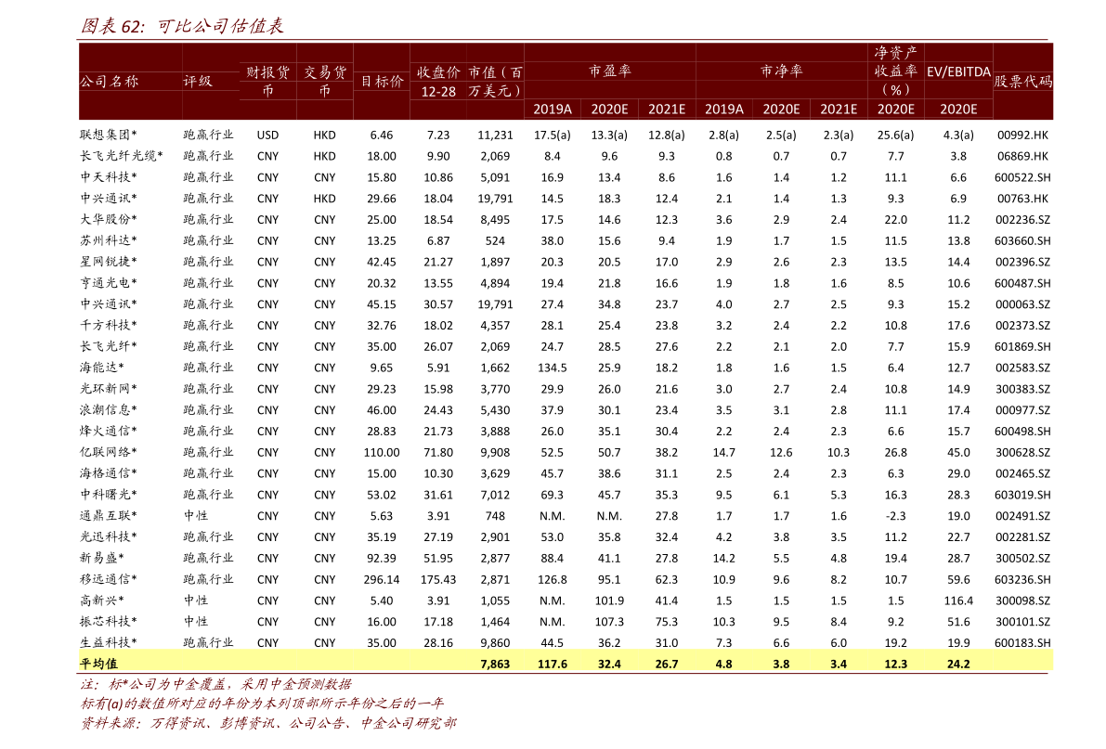
Task: Select the 目标价 column header
Action: tap(382, 82)
